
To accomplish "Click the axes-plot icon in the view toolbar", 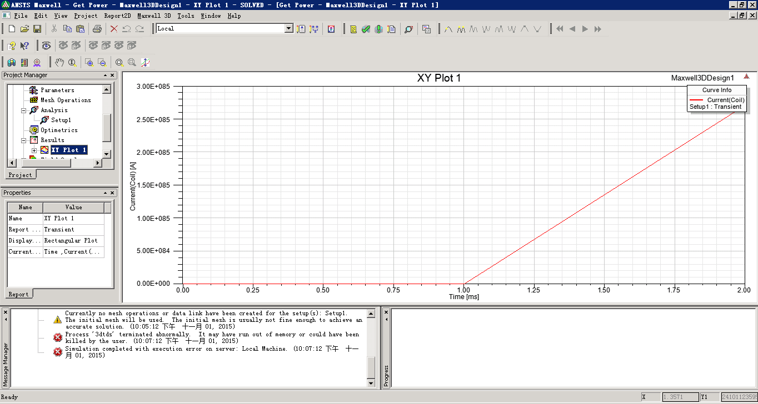I will click(145, 62).
